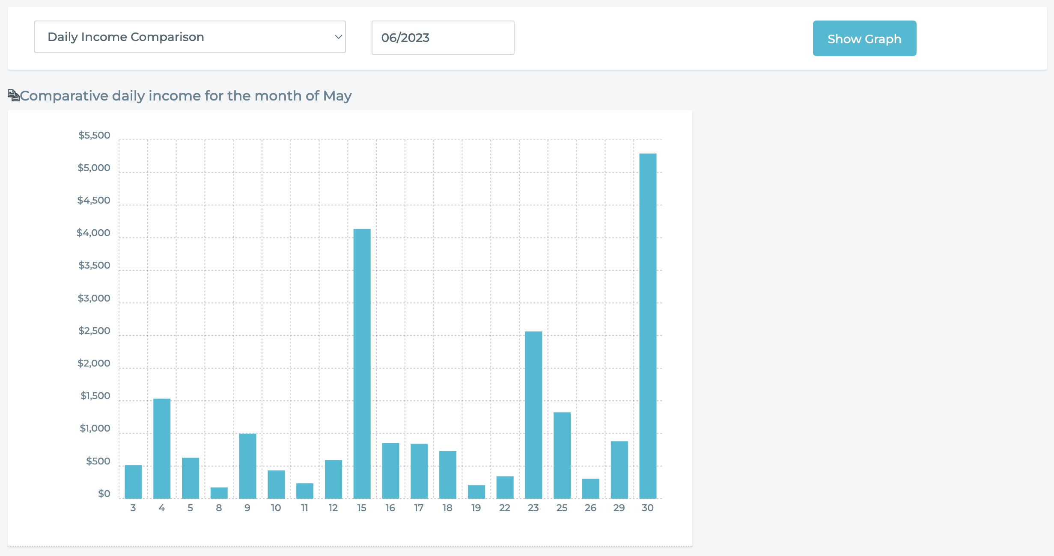Click the bar for day 25
1054x556 pixels.
click(562, 455)
